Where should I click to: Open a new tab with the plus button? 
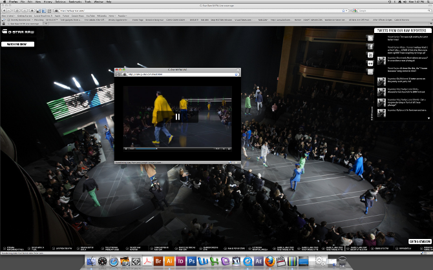click(46, 24)
